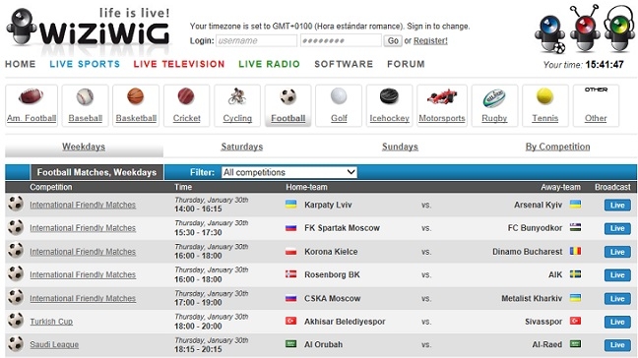Click the Broadcast column header
The width and height of the screenshot is (638, 358).
pyautogui.click(x=612, y=187)
